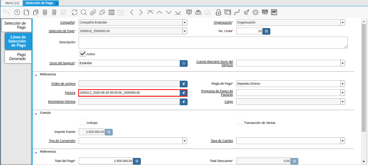Refresh the record with circular arrows icon
The height and width of the screenshot is (165, 368).
tap(74, 12)
